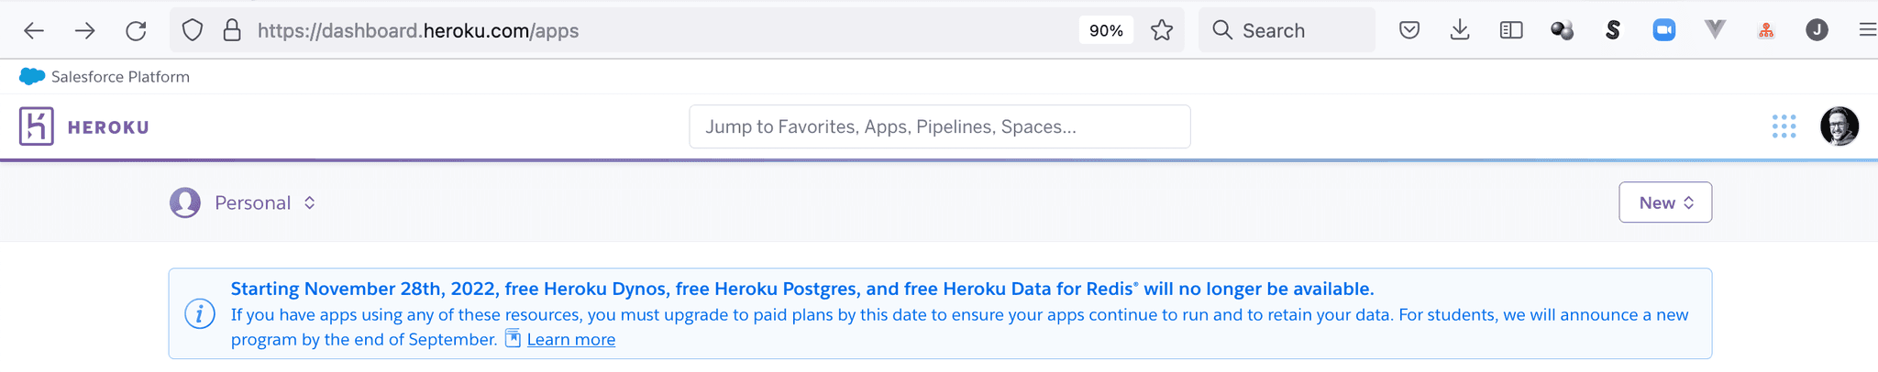Open the Heroku app grid menu
Screen dimensions: 1878x372
[1784, 126]
